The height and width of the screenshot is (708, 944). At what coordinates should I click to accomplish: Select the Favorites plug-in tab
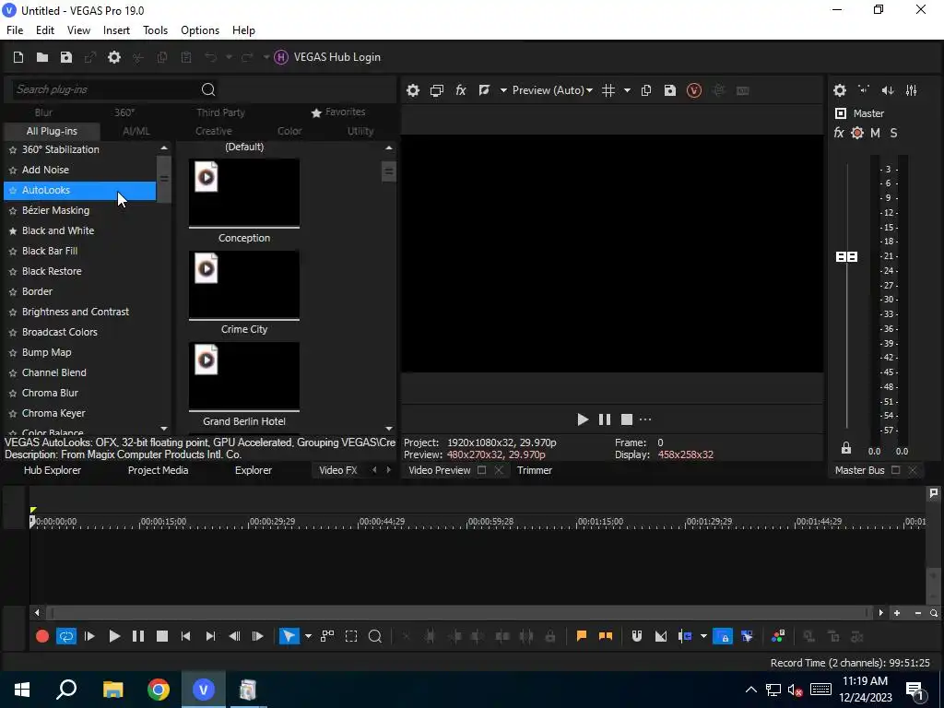pyautogui.click(x=338, y=112)
